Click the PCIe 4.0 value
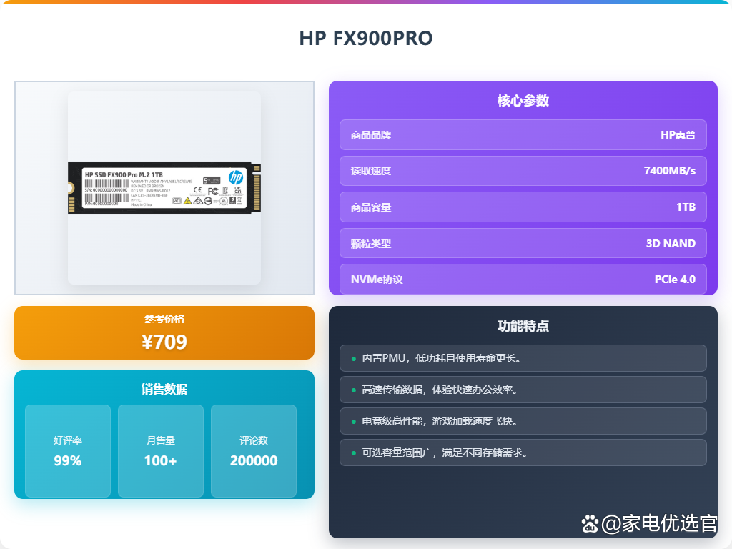The width and height of the screenshot is (732, 549). pos(675,280)
